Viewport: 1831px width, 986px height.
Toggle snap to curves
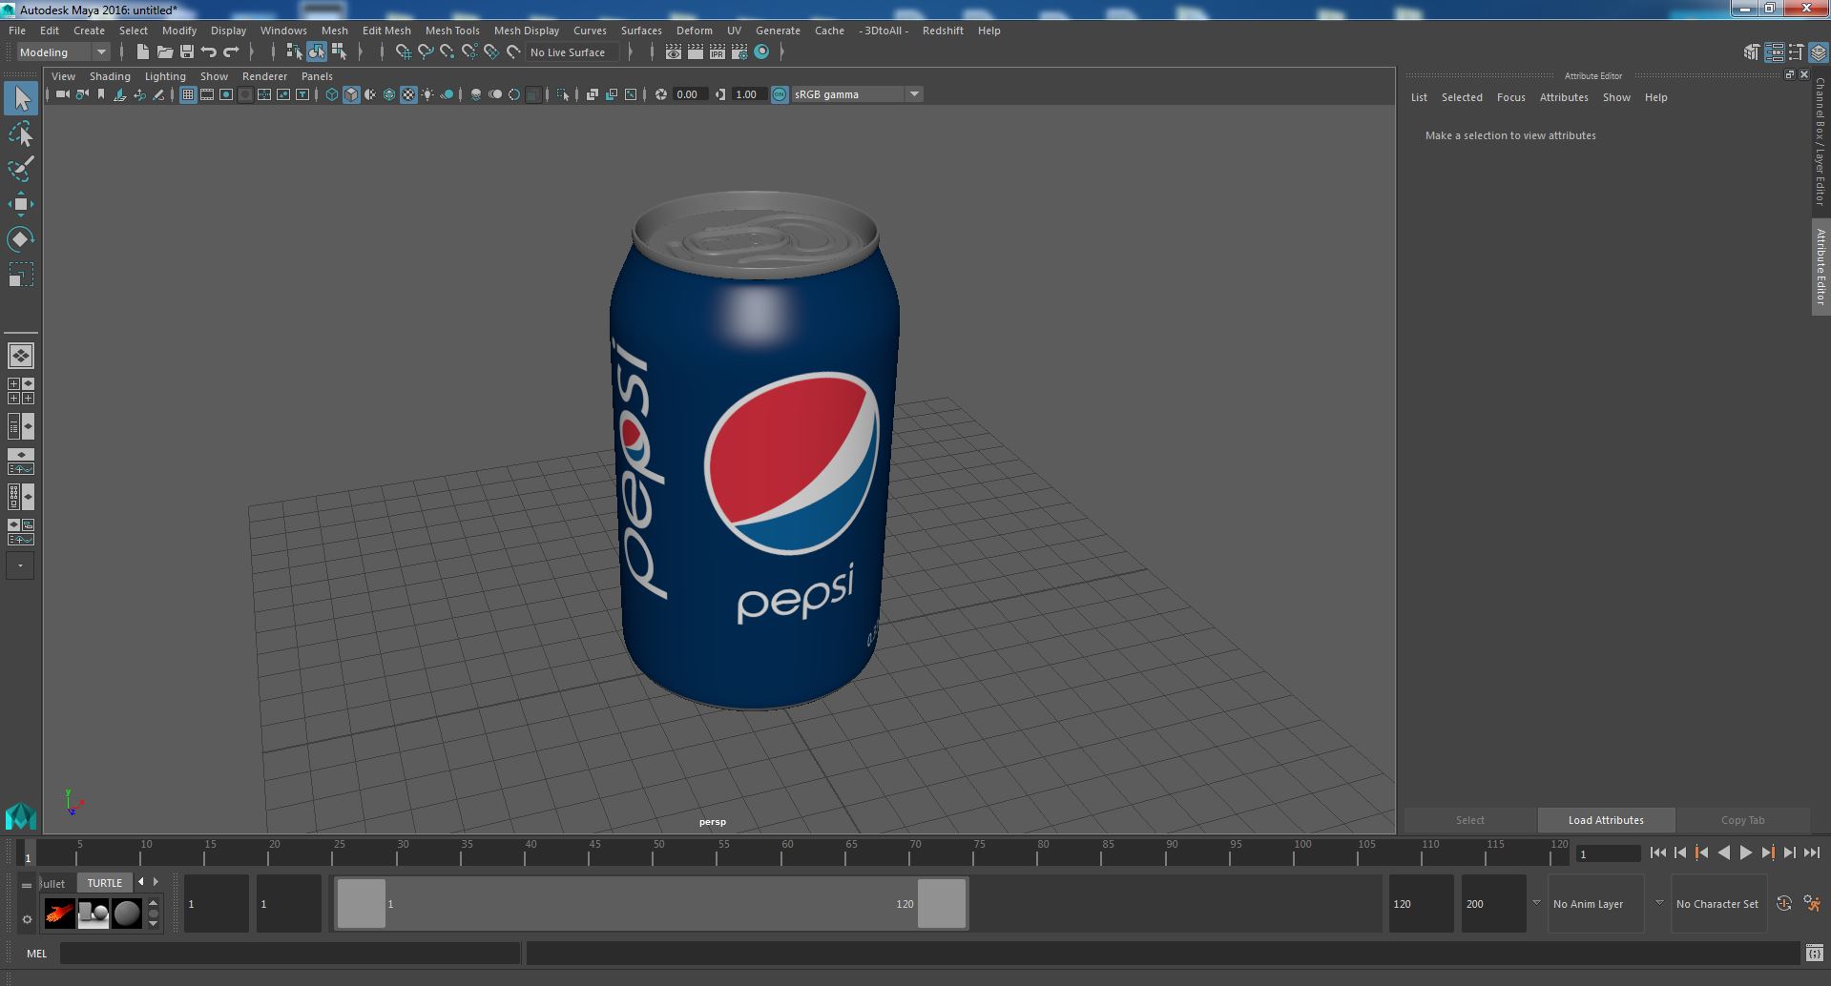[426, 52]
